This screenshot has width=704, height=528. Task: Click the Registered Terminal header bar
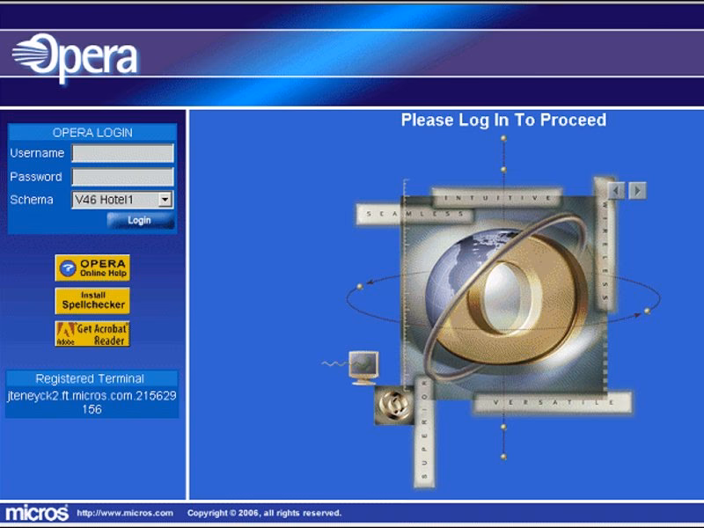(94, 378)
